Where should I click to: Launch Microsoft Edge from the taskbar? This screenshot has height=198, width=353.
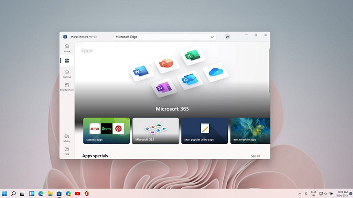41,194
